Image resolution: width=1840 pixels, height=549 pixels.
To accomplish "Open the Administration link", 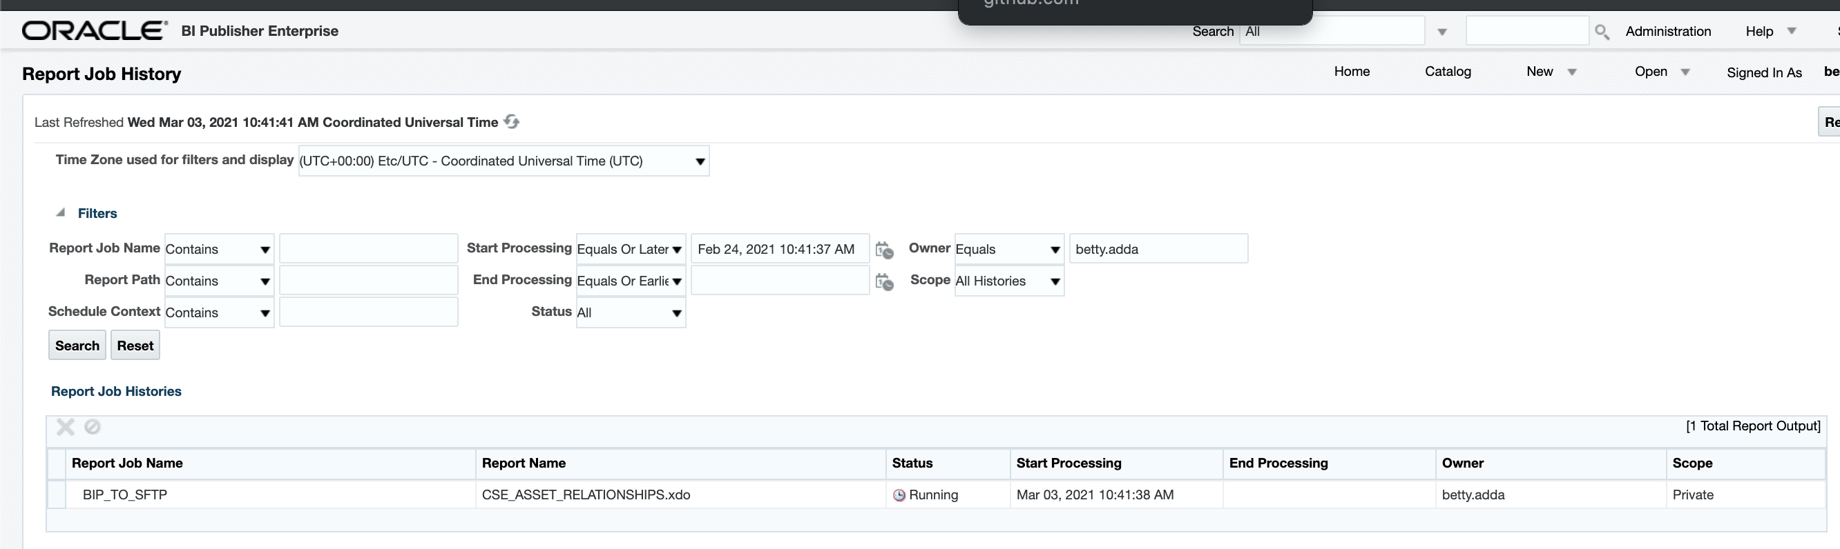I will 1668,31.
